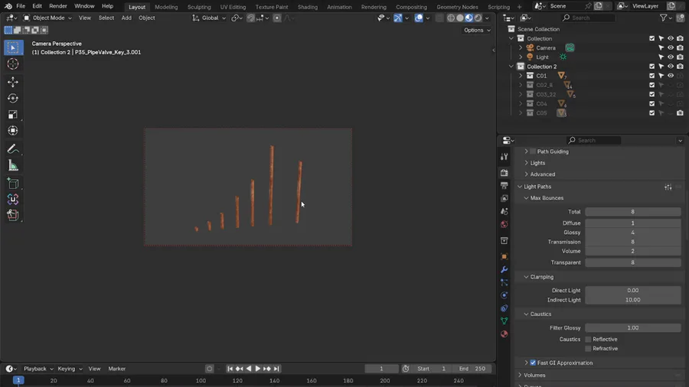Enable the Reflective caustics checkbox
The image size is (689, 387).
pyautogui.click(x=588, y=339)
